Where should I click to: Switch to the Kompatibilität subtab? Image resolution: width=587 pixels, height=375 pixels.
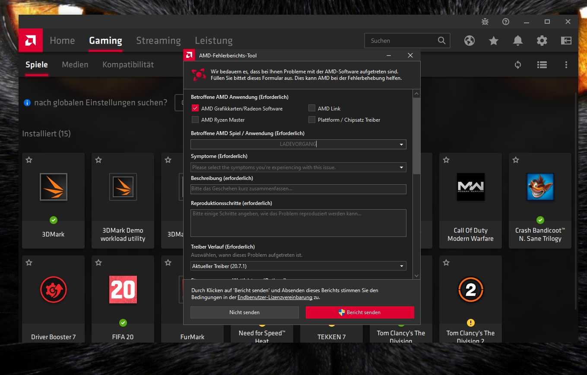coord(128,65)
